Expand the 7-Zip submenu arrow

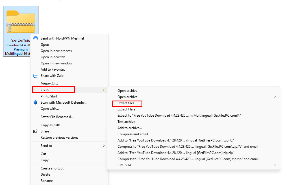coord(104,90)
